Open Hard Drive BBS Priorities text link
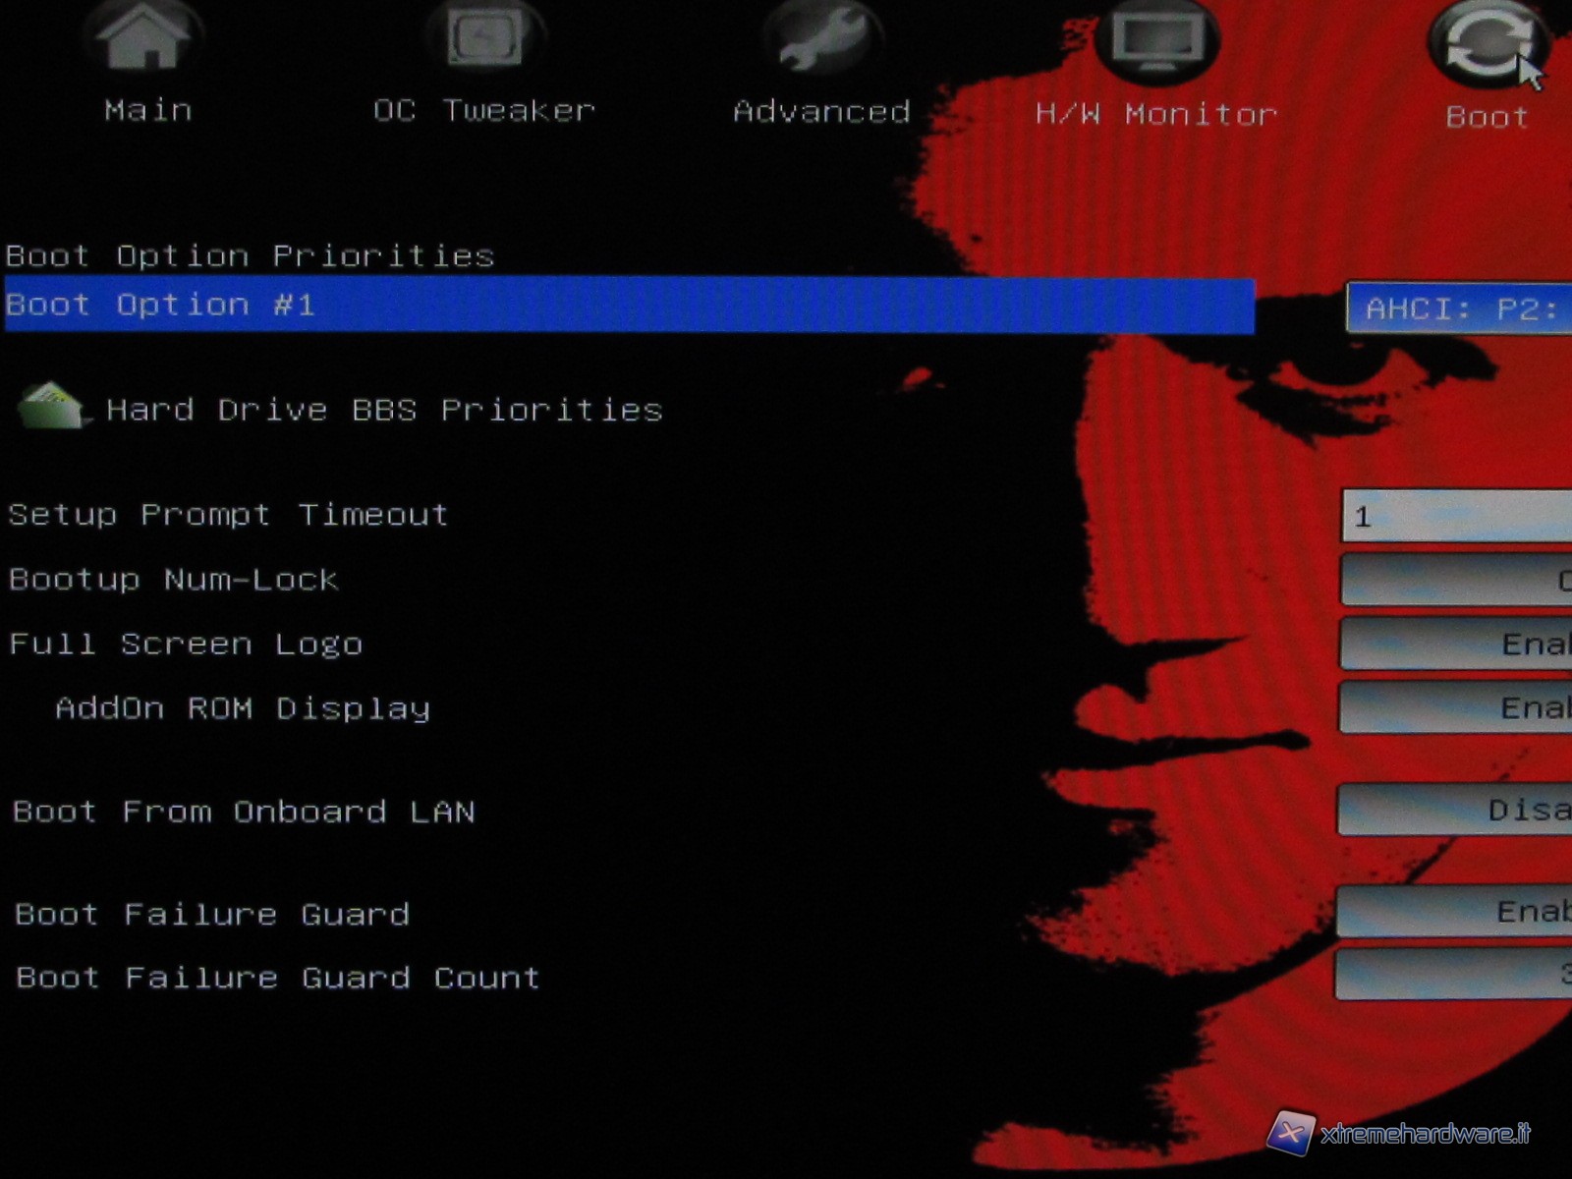Image resolution: width=1572 pixels, height=1179 pixels. pos(384,410)
